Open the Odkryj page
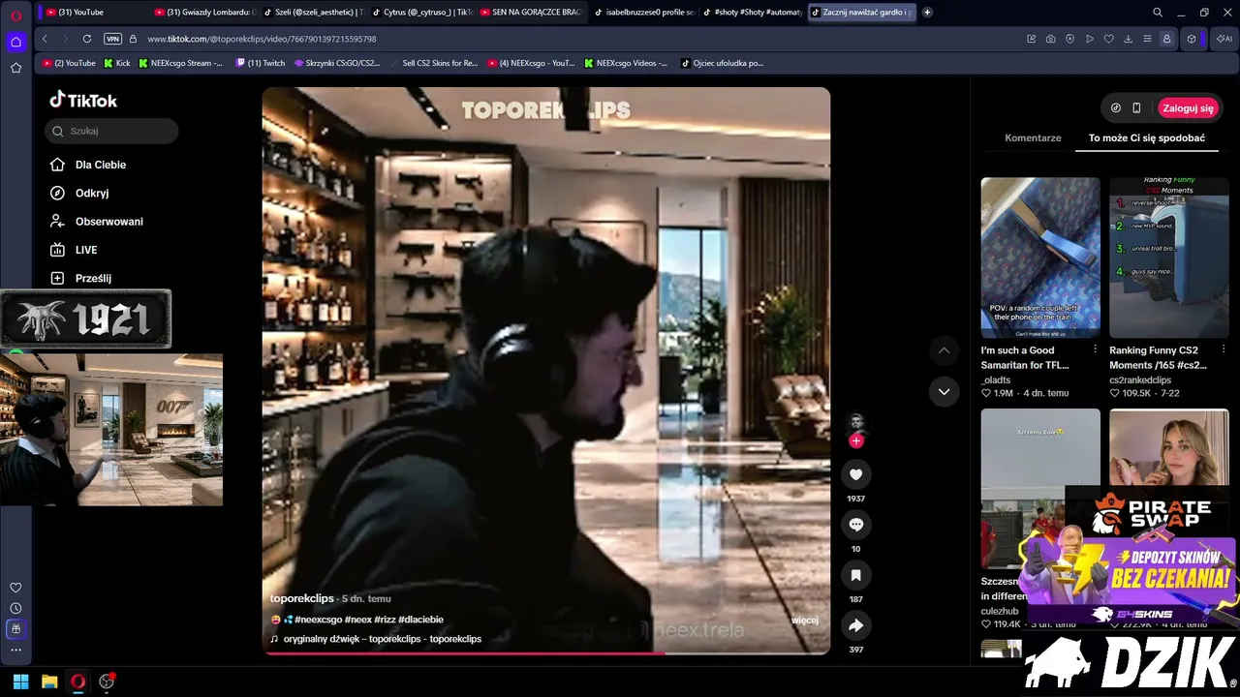Screen dimensions: 1240x697 point(80,193)
